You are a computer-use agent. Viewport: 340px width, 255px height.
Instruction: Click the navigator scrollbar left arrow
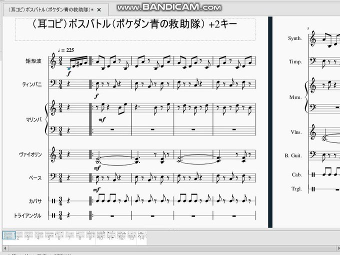5,248
